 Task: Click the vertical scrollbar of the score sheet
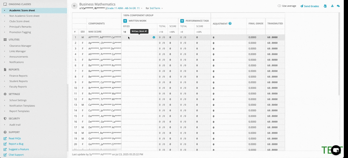pyautogui.click(x=339, y=54)
